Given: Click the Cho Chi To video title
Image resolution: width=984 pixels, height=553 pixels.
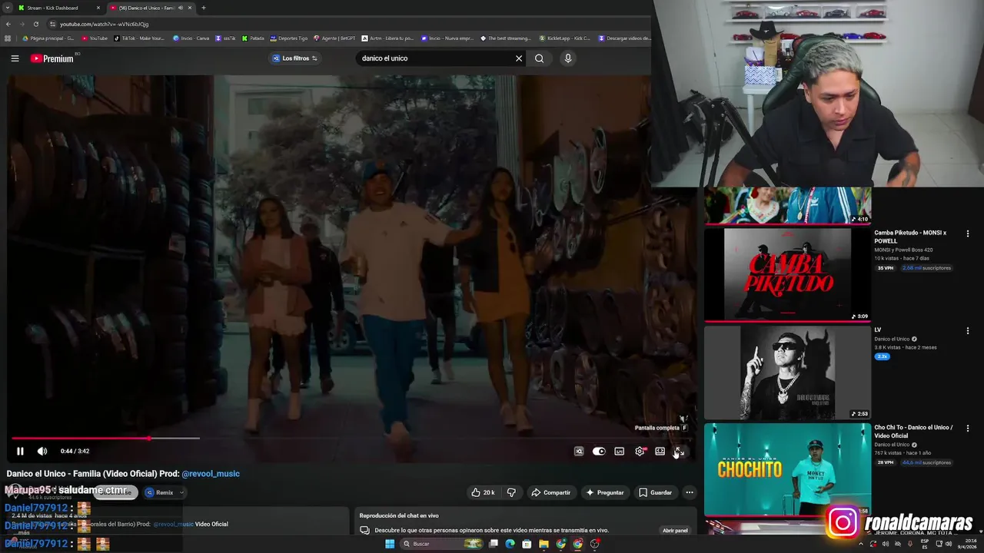Looking at the screenshot, I should [913, 432].
